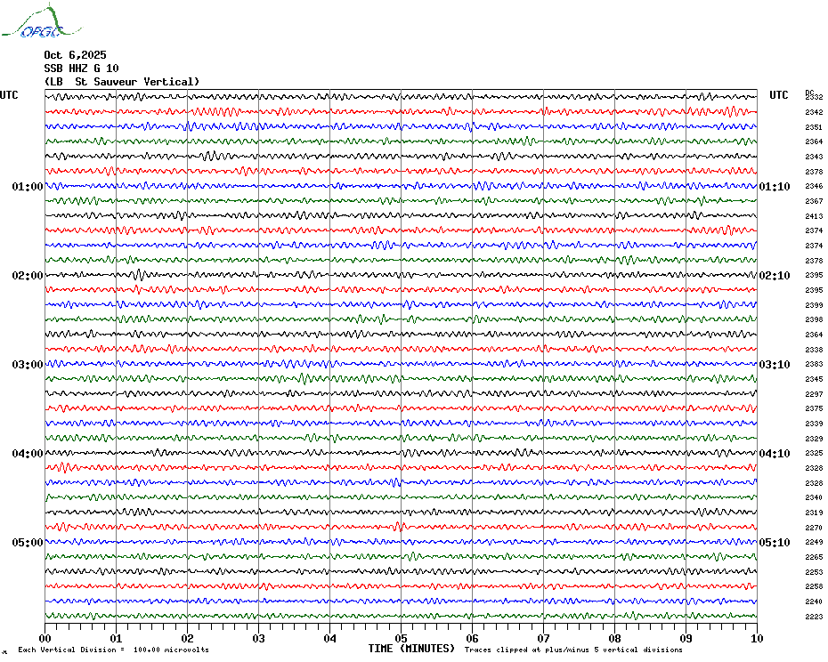Screen dimensions: 828x662
Task: Click the '10' minute tick label
Action: pos(758,639)
